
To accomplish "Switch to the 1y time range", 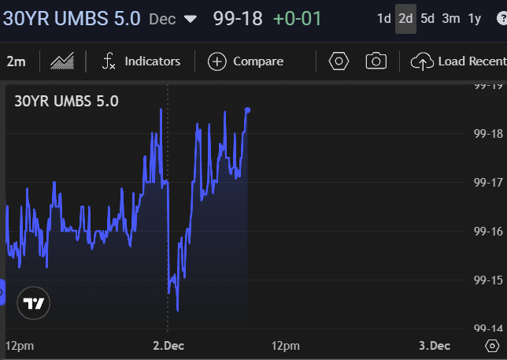I will point(475,18).
